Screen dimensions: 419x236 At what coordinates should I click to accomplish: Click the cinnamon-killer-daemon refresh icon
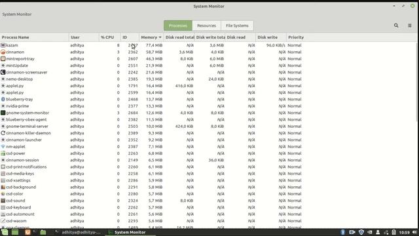3,133
